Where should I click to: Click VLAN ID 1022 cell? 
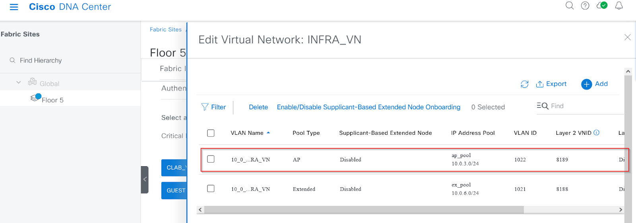coord(520,160)
